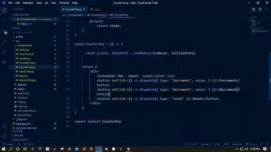Close CounterTwo.js in Open Editors list
271x152 pixels.
14,19
